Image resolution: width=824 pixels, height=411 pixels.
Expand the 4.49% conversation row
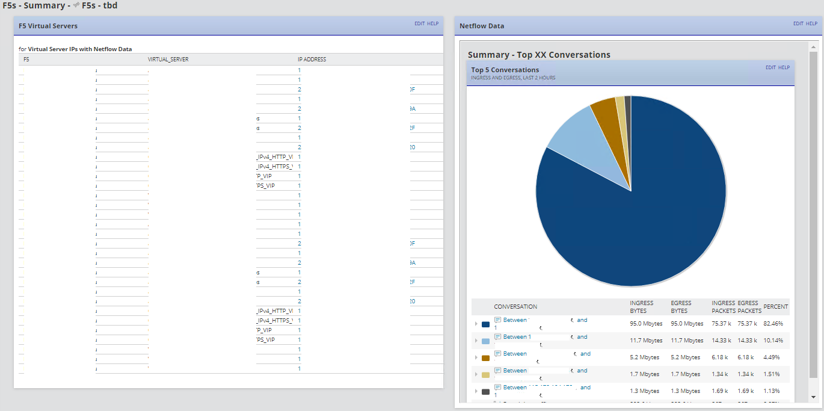pos(476,357)
